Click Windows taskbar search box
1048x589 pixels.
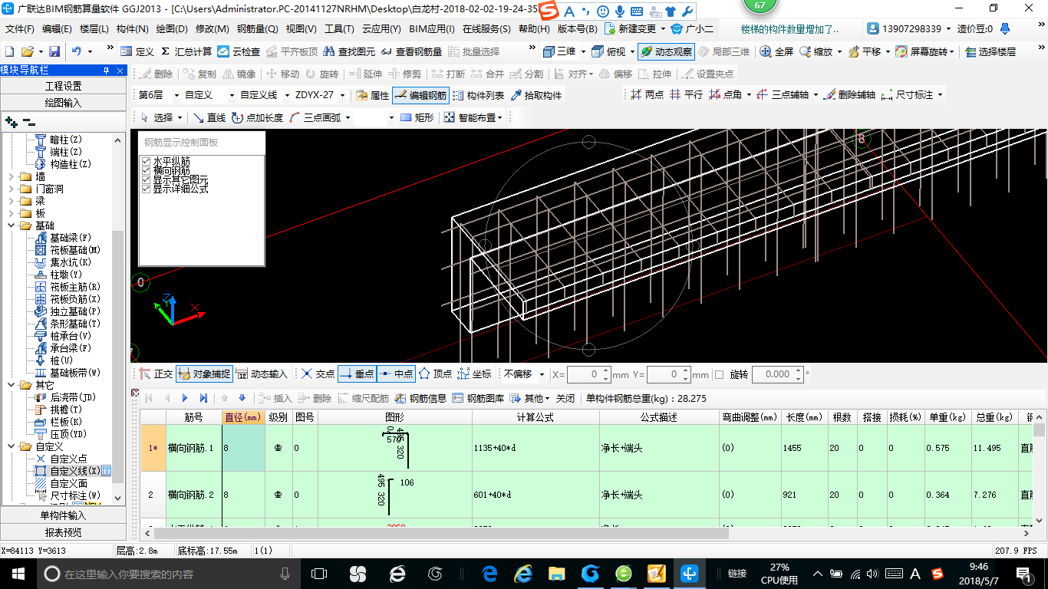click(x=168, y=574)
